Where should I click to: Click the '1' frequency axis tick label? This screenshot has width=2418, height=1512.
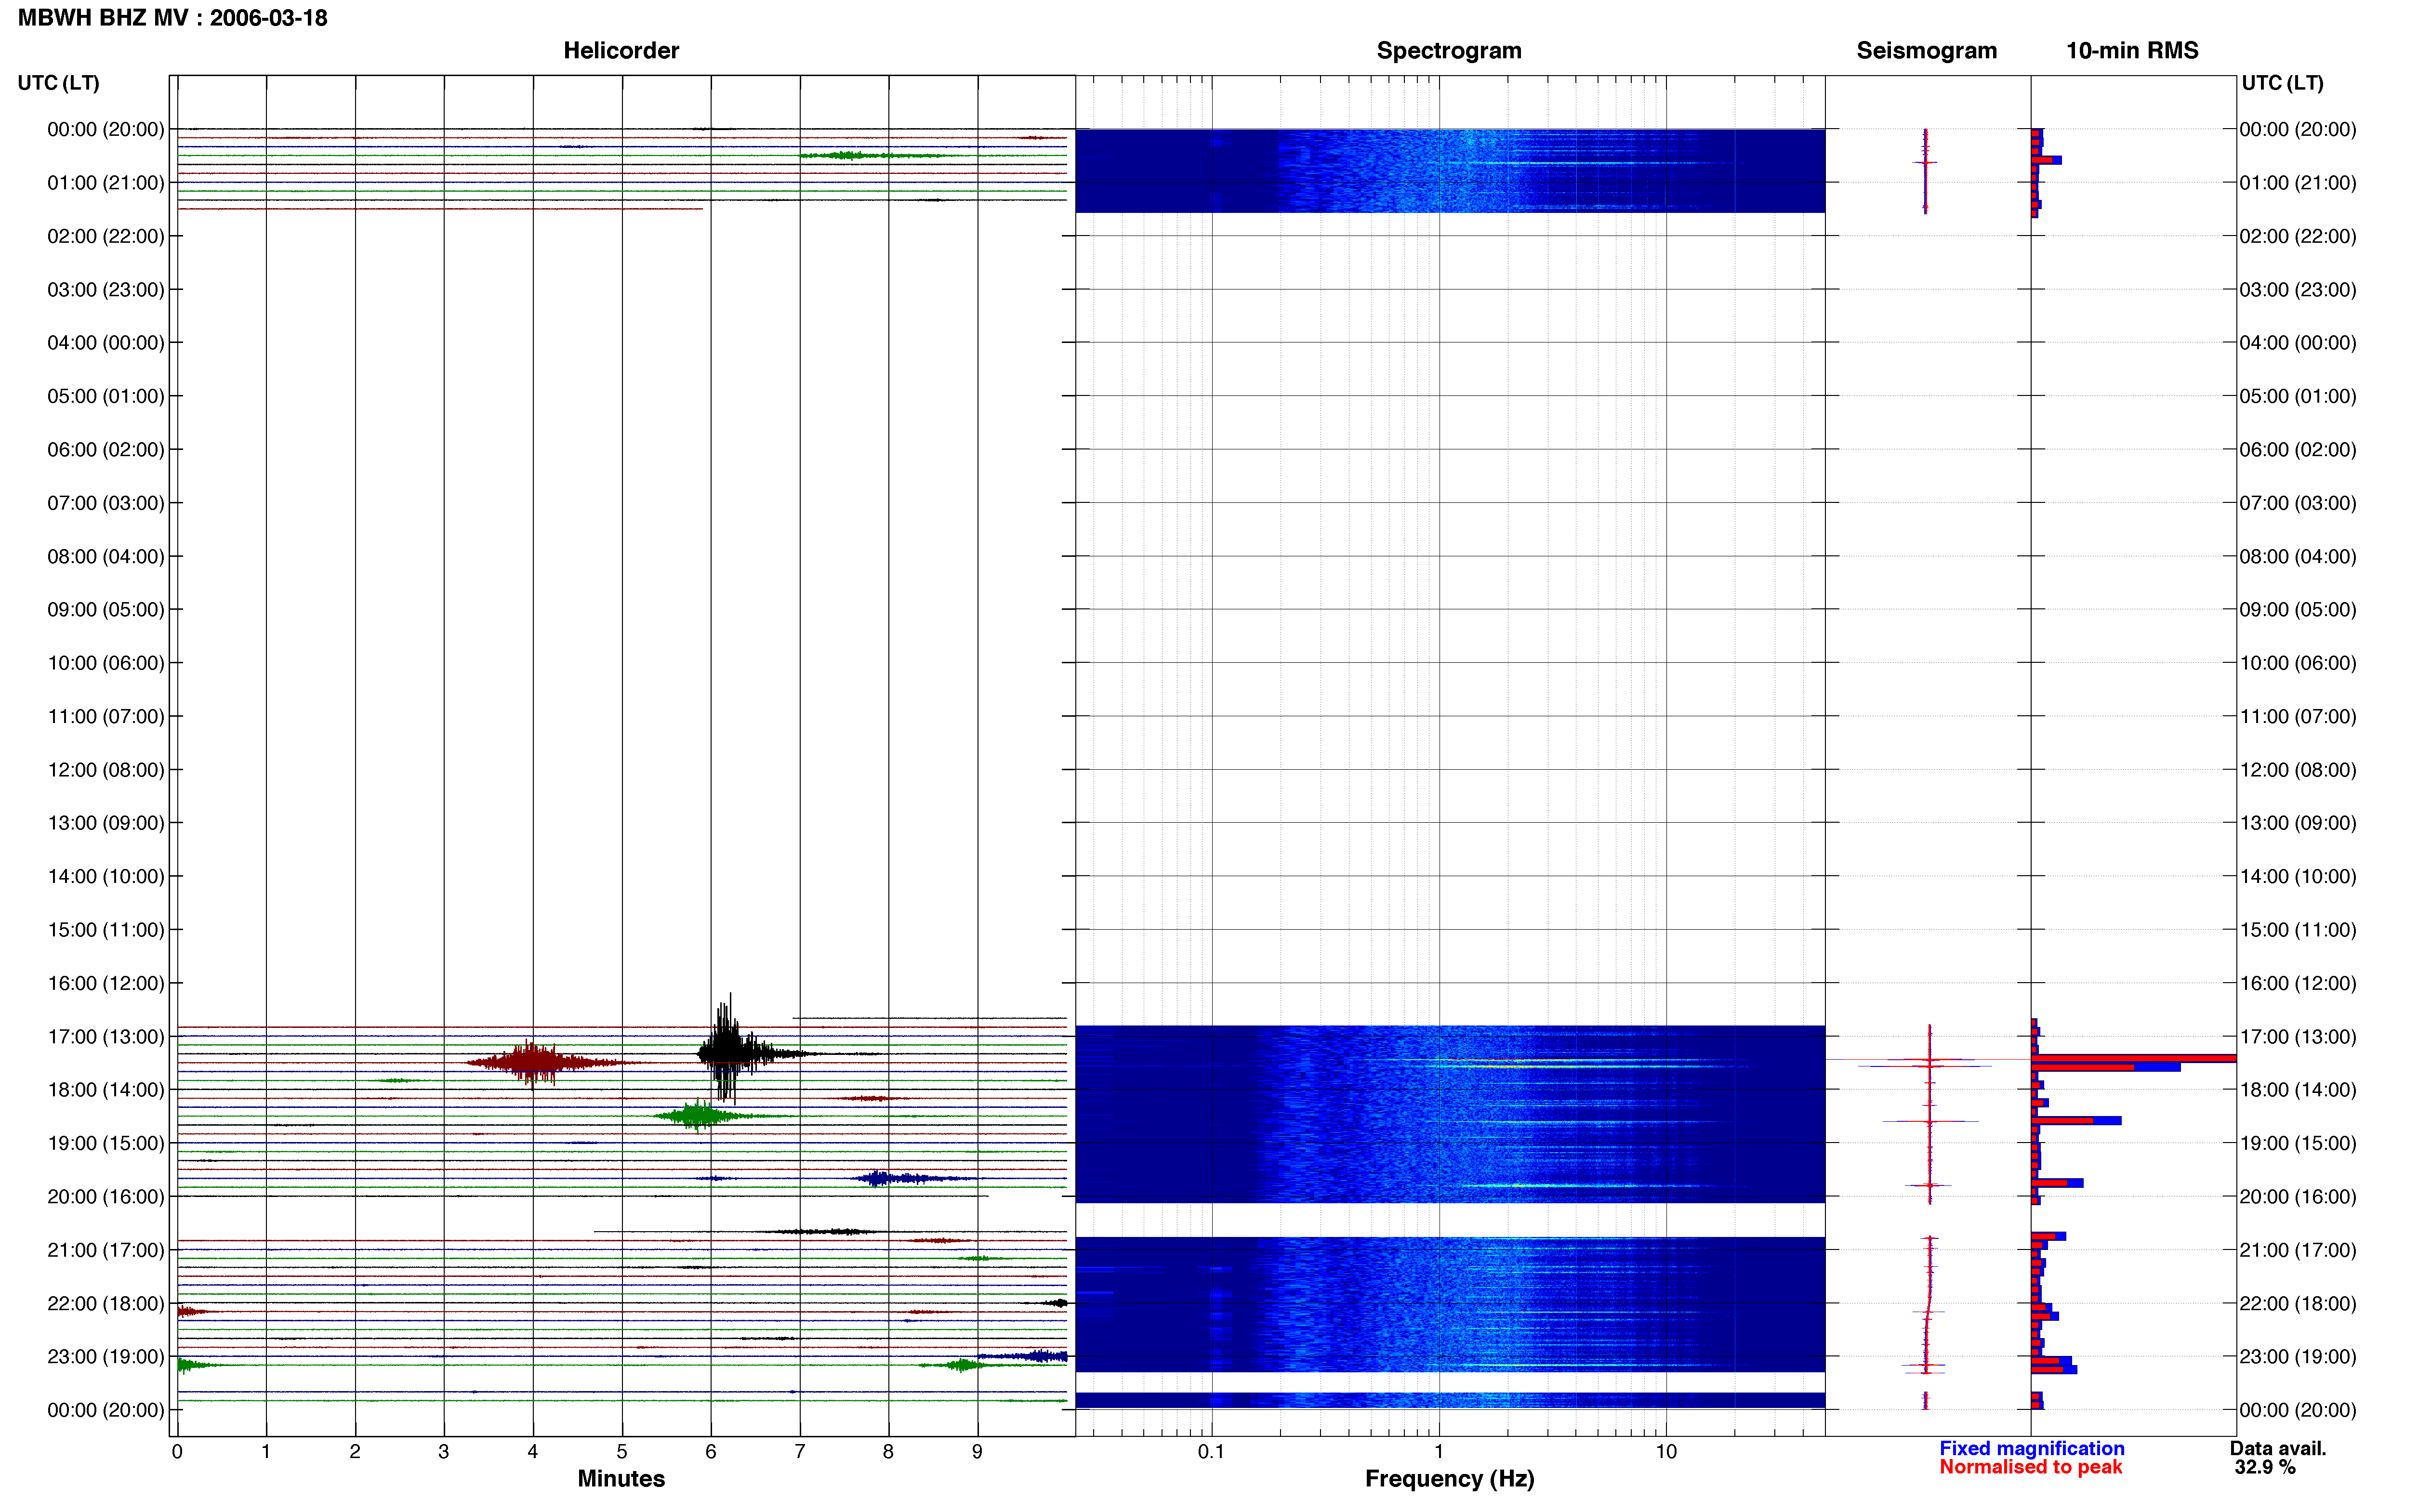pos(1439,1452)
